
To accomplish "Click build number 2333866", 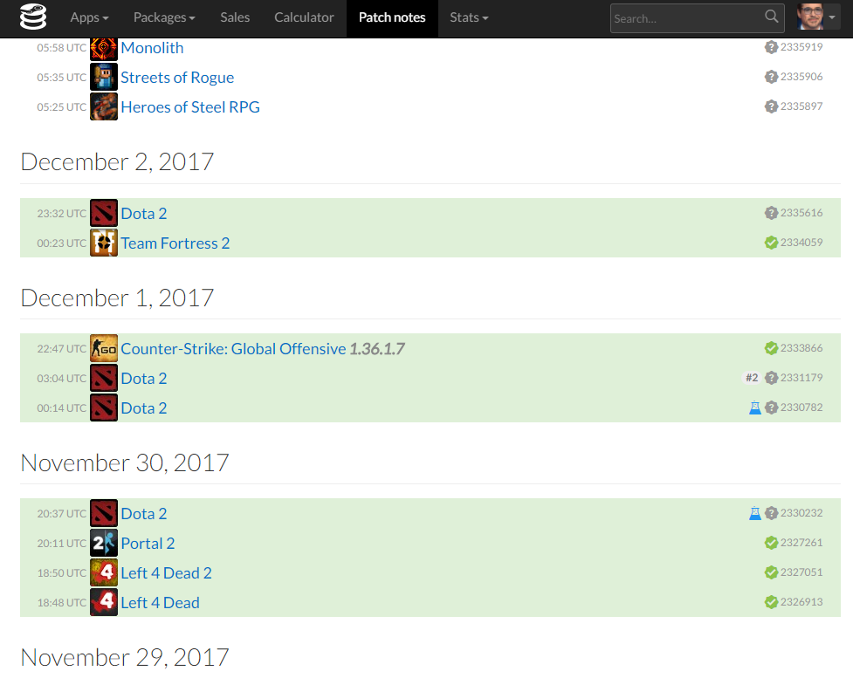I will [x=801, y=348].
